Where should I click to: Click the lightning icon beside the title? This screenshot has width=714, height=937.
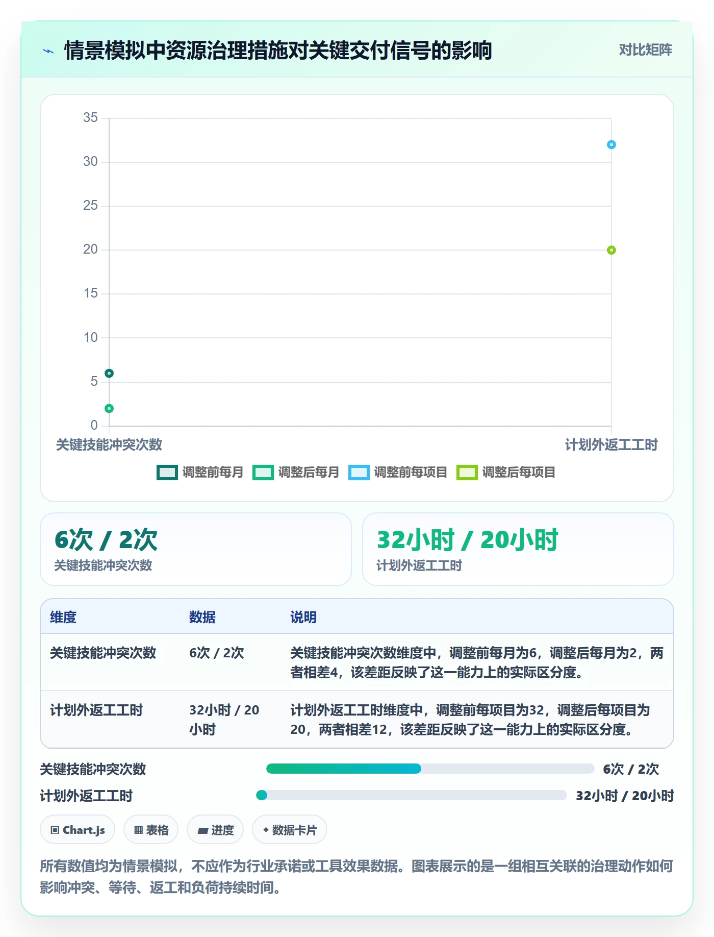tap(48, 51)
